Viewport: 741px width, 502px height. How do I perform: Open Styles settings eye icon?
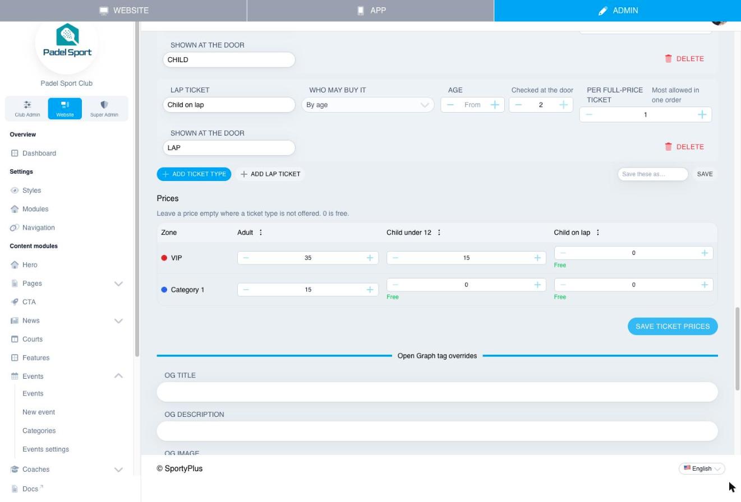point(15,190)
